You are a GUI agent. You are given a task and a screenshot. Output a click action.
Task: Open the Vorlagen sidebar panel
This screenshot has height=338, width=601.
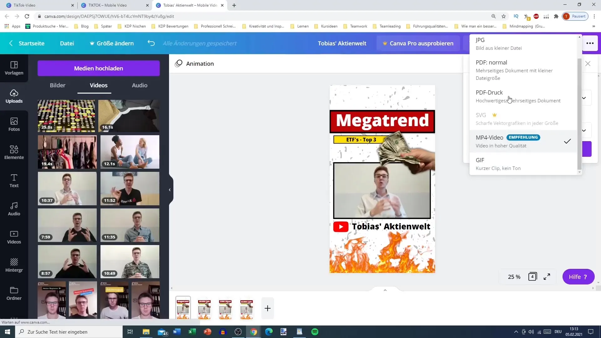[14, 68]
